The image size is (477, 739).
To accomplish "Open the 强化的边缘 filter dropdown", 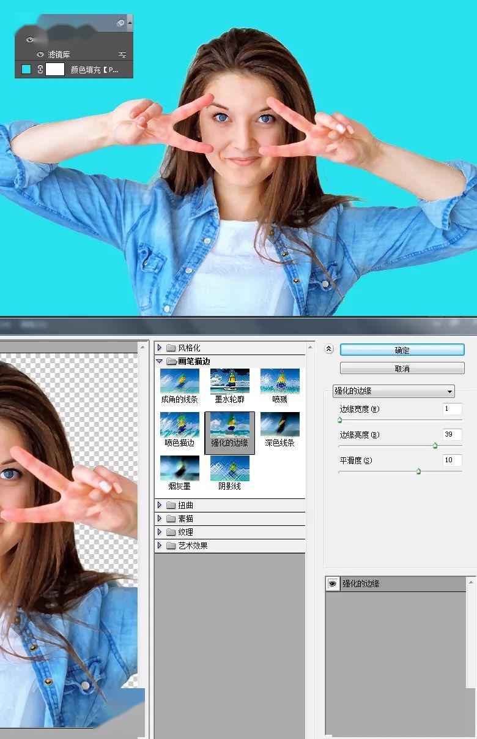I will 393,391.
